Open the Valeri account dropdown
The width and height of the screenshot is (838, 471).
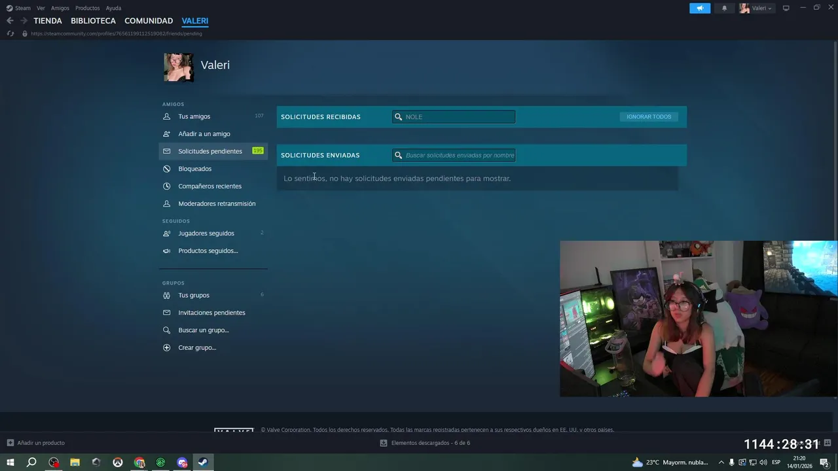(x=756, y=8)
